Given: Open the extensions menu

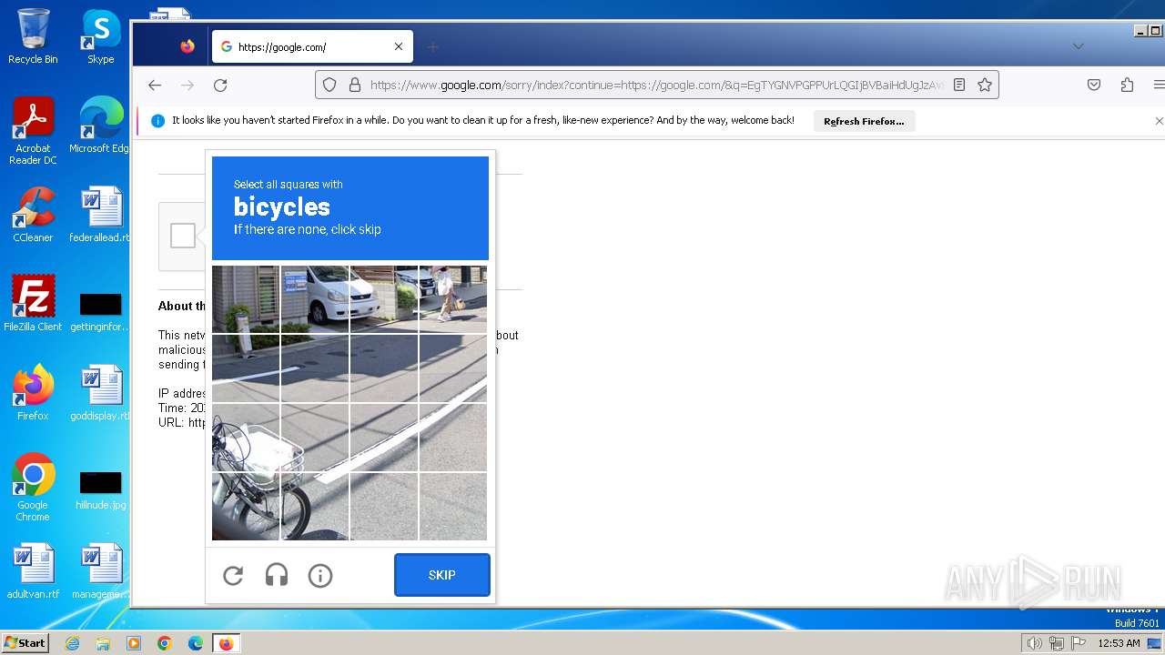Looking at the screenshot, I should (1127, 85).
